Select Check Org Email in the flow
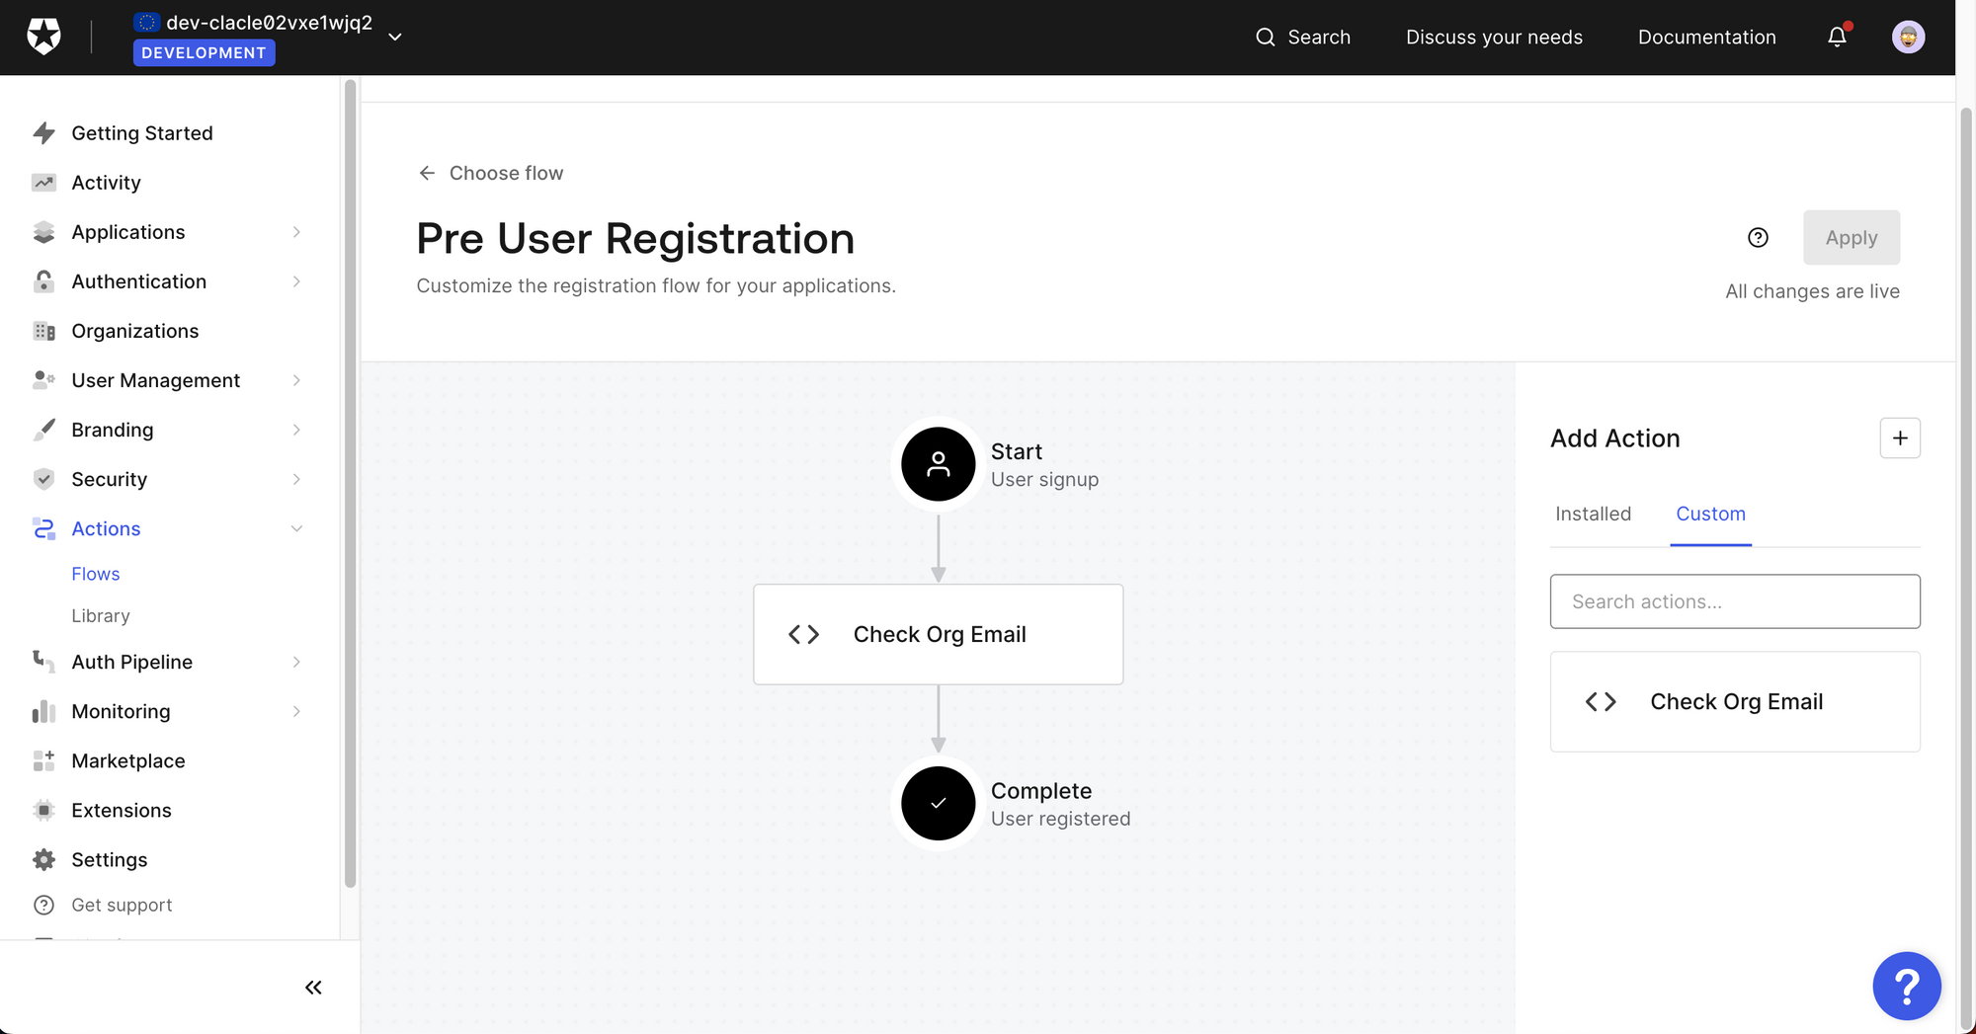This screenshot has height=1034, width=1976. [x=938, y=634]
